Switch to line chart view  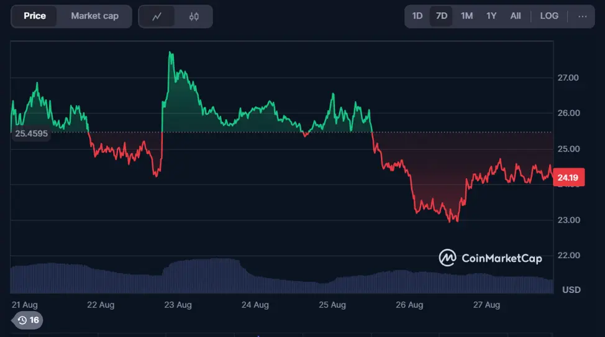coord(157,17)
